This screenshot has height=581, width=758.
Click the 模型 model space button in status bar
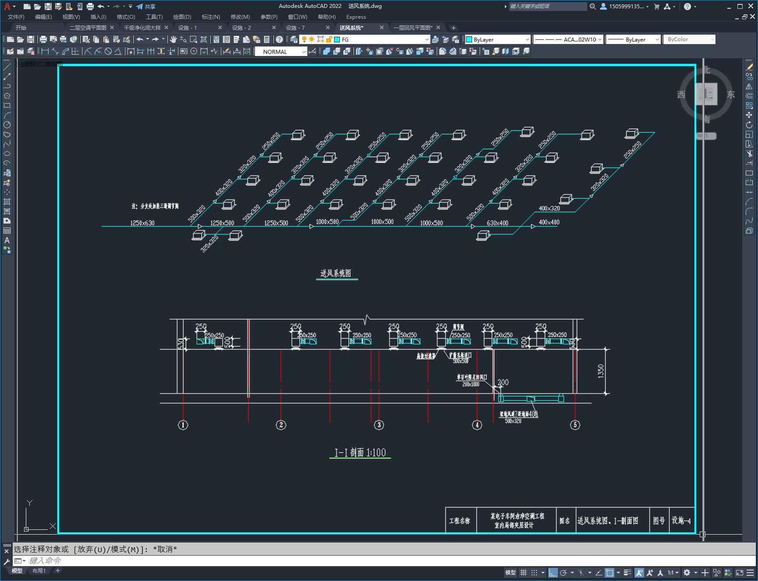(511, 572)
